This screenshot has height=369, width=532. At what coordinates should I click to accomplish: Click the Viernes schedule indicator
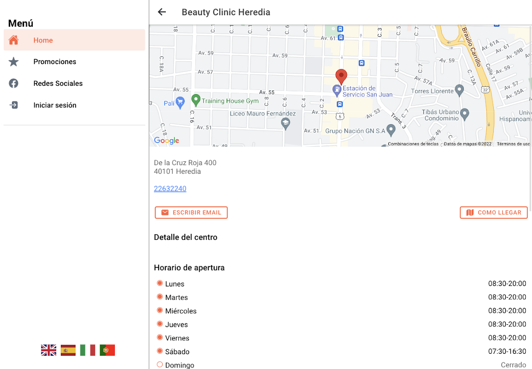160,337
